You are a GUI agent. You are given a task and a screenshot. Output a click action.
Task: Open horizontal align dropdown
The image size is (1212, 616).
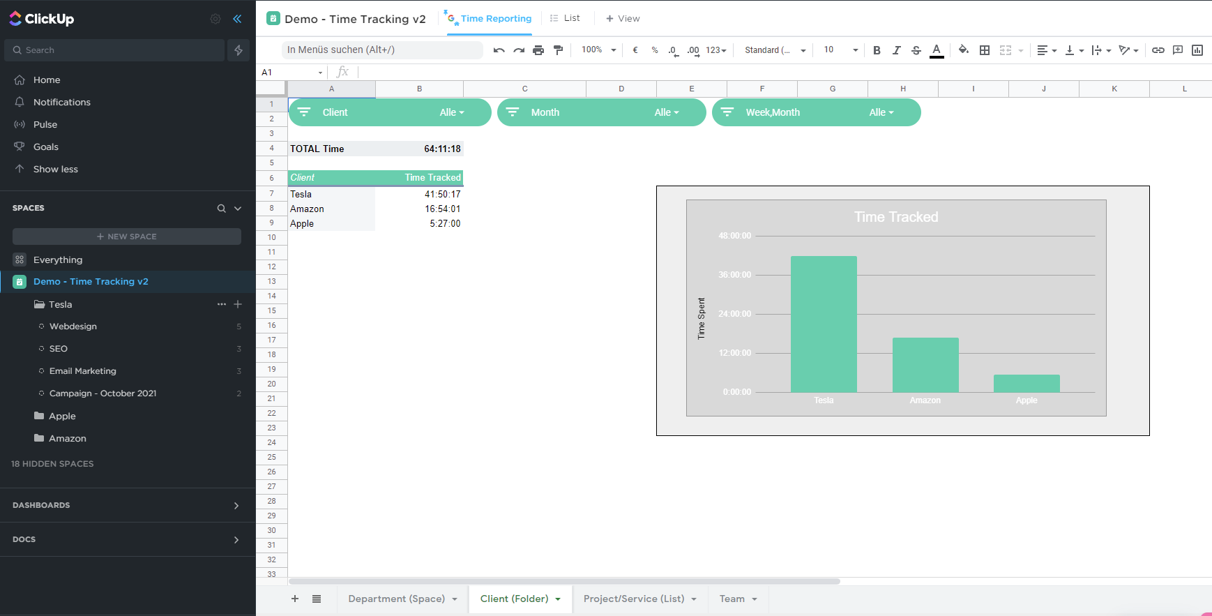[x=1047, y=50]
